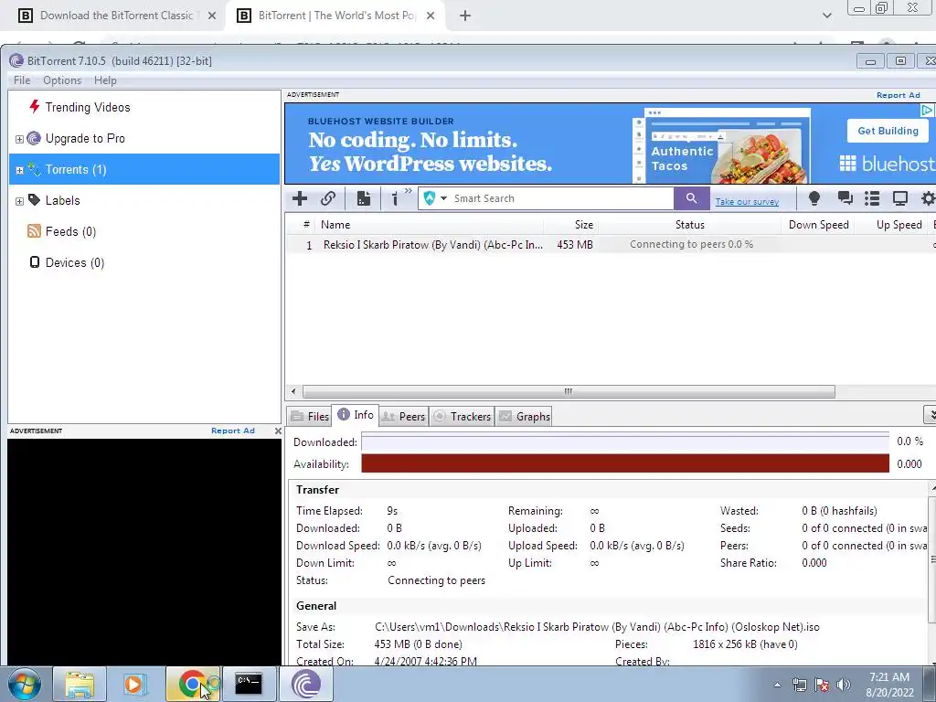Click the Devices phone icon
The width and height of the screenshot is (936, 702).
pyautogui.click(x=35, y=262)
